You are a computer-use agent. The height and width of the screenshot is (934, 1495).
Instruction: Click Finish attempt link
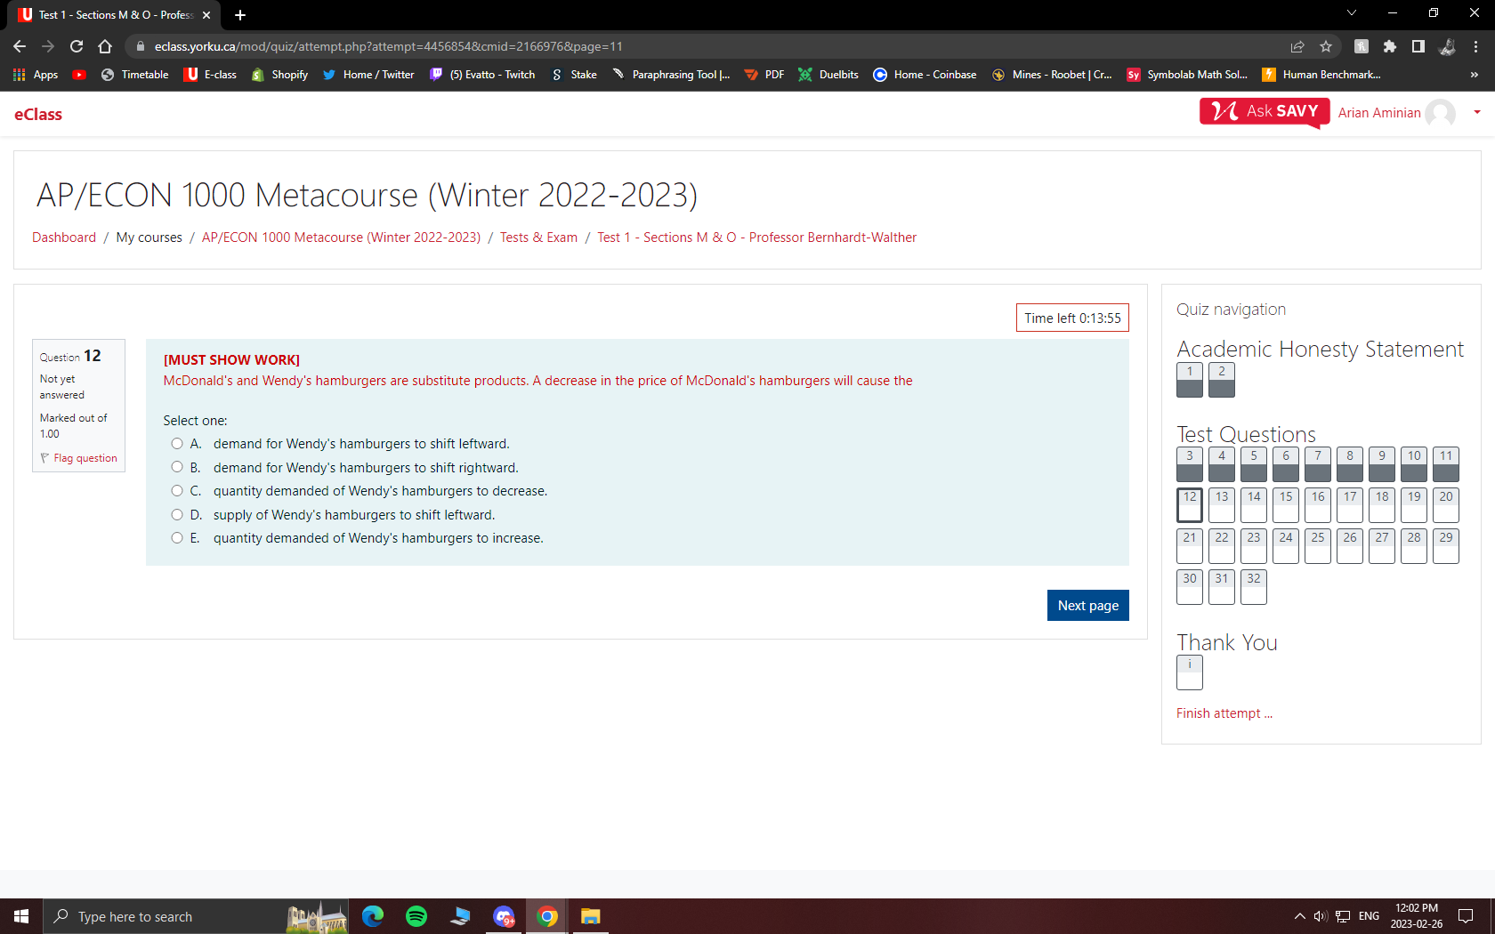click(x=1224, y=713)
